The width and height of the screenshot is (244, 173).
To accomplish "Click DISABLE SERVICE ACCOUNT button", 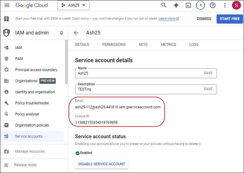I will click(102, 164).
